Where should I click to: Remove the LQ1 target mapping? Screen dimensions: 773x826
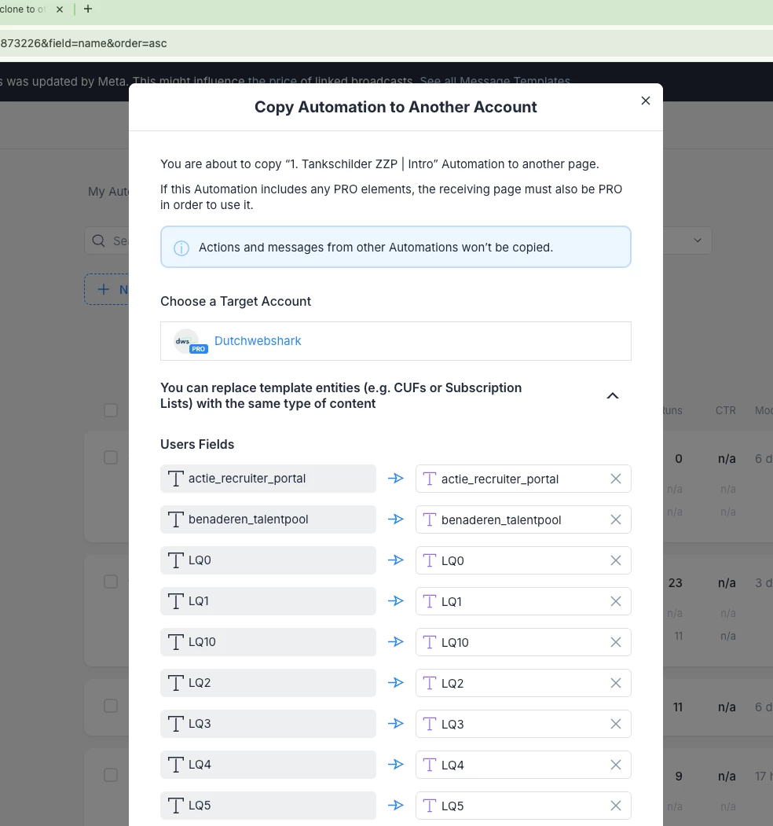(616, 601)
